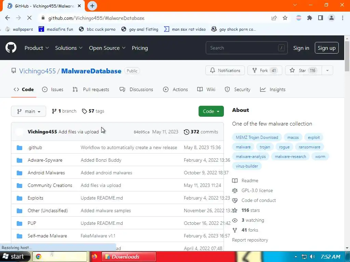Click the Pricing link
Screen dimensions: 350x262
pos(140,48)
